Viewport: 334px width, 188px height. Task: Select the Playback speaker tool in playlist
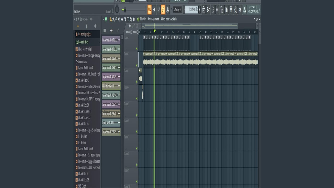tap(134, 19)
